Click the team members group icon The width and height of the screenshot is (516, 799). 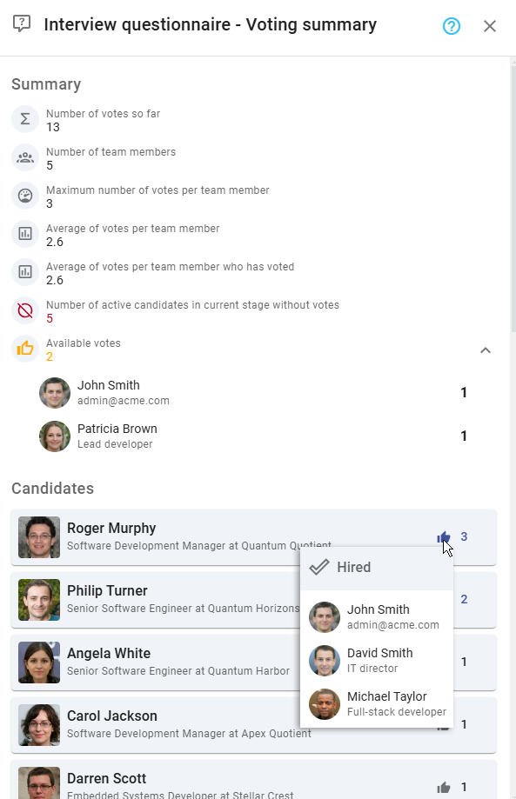pos(24,157)
